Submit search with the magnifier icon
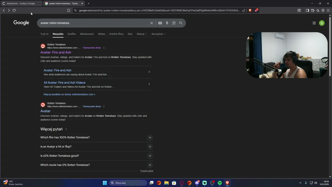 (181, 23)
